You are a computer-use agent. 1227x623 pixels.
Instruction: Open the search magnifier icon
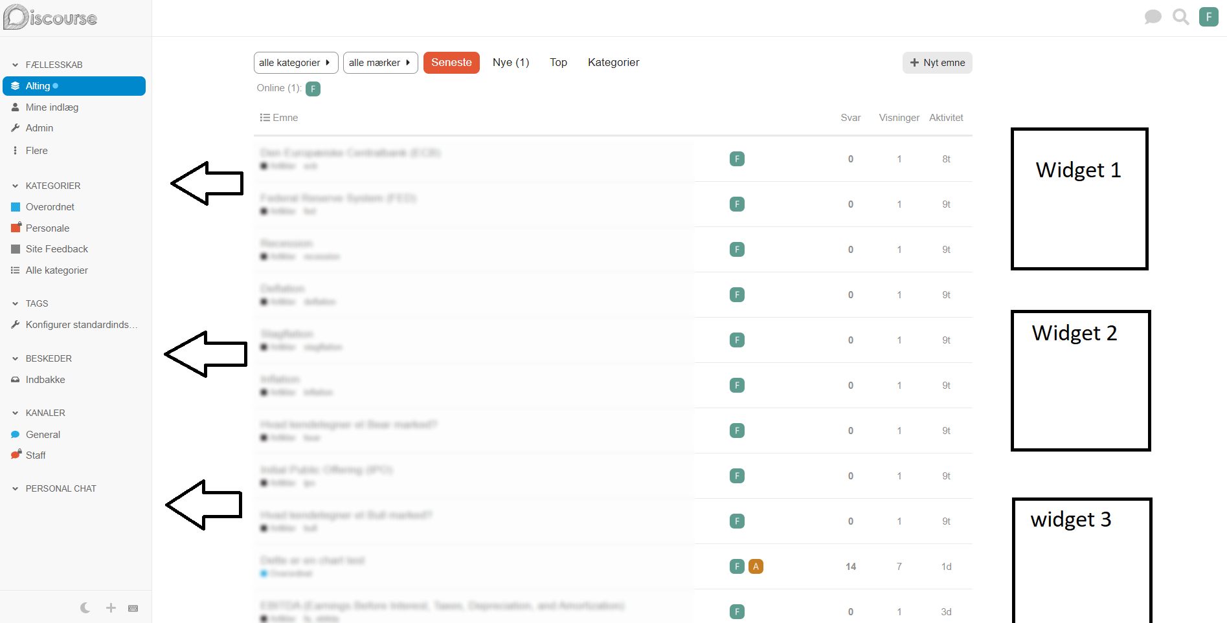pyautogui.click(x=1180, y=17)
